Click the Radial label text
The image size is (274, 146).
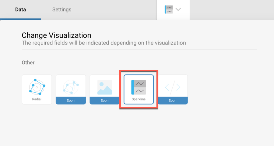click(x=37, y=99)
